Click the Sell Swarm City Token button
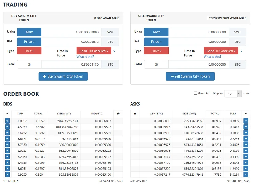Screen dimensions: 255x184 click(190, 76)
